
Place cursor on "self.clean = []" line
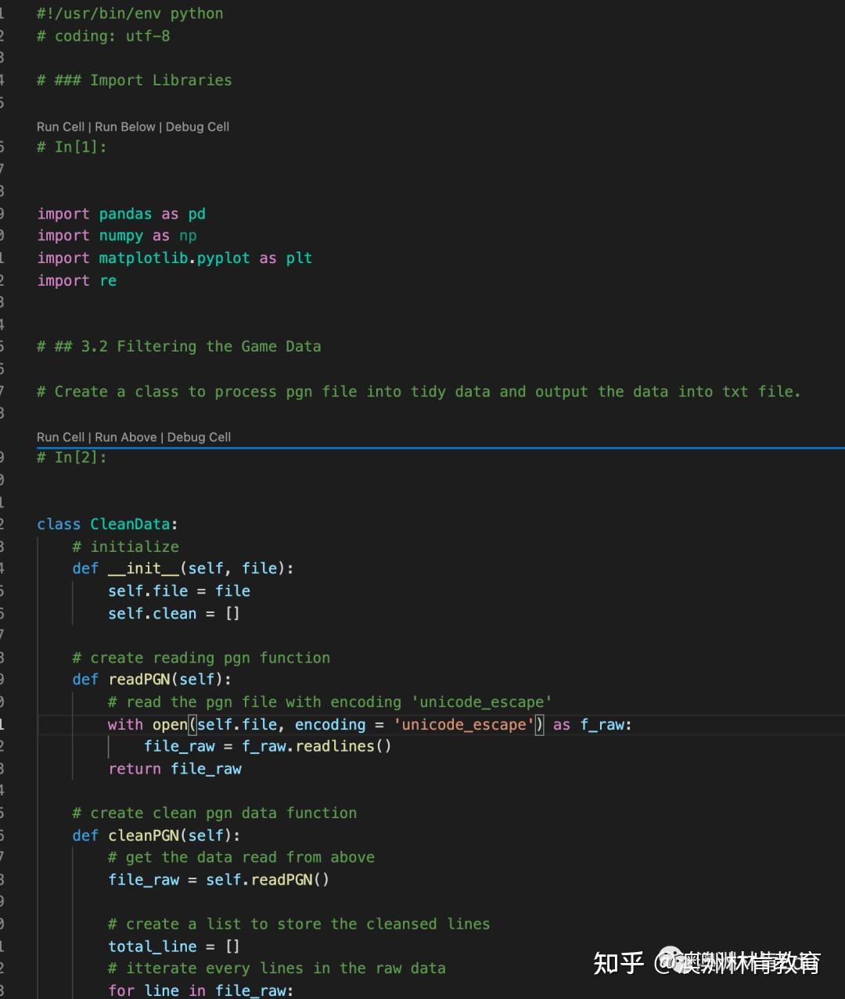pyautogui.click(x=174, y=613)
